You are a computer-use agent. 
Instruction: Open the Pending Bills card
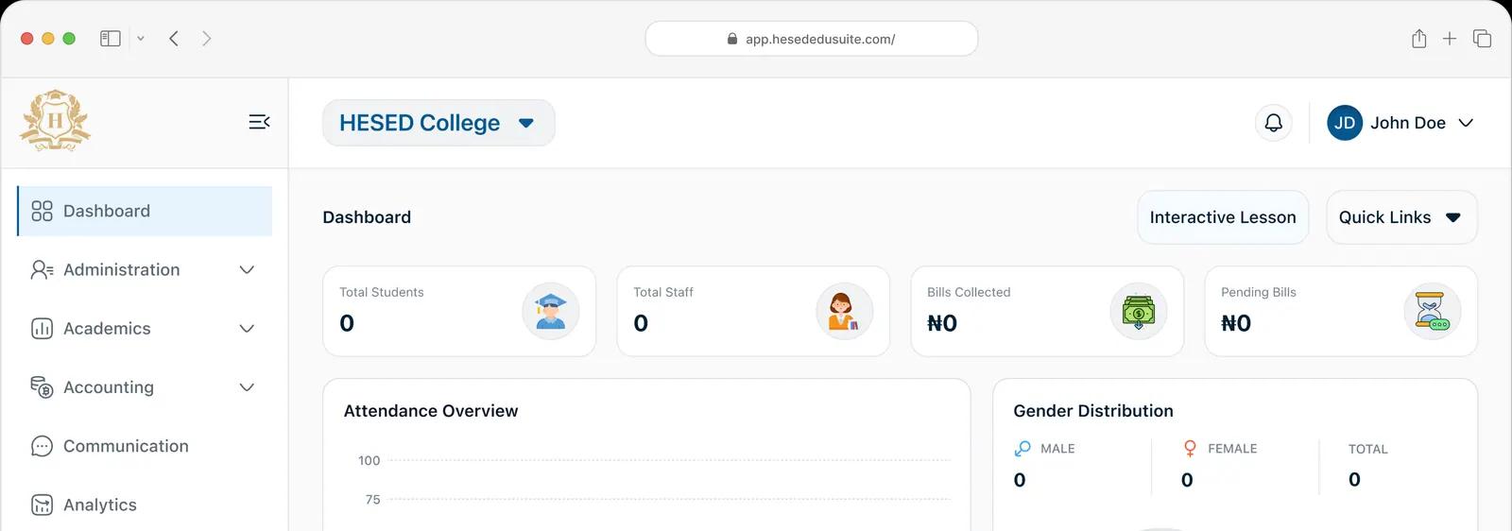click(1341, 311)
